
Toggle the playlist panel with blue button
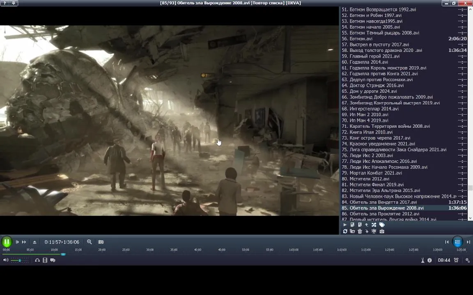(457, 242)
